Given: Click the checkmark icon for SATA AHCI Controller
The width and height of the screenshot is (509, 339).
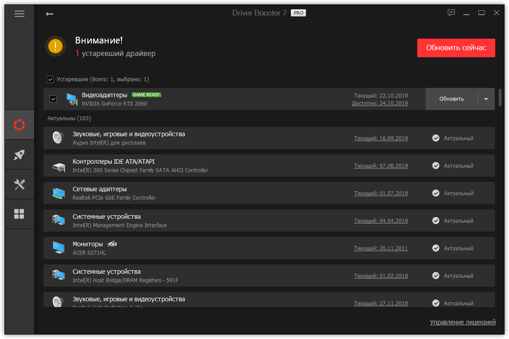Looking at the screenshot, I should pos(436,166).
